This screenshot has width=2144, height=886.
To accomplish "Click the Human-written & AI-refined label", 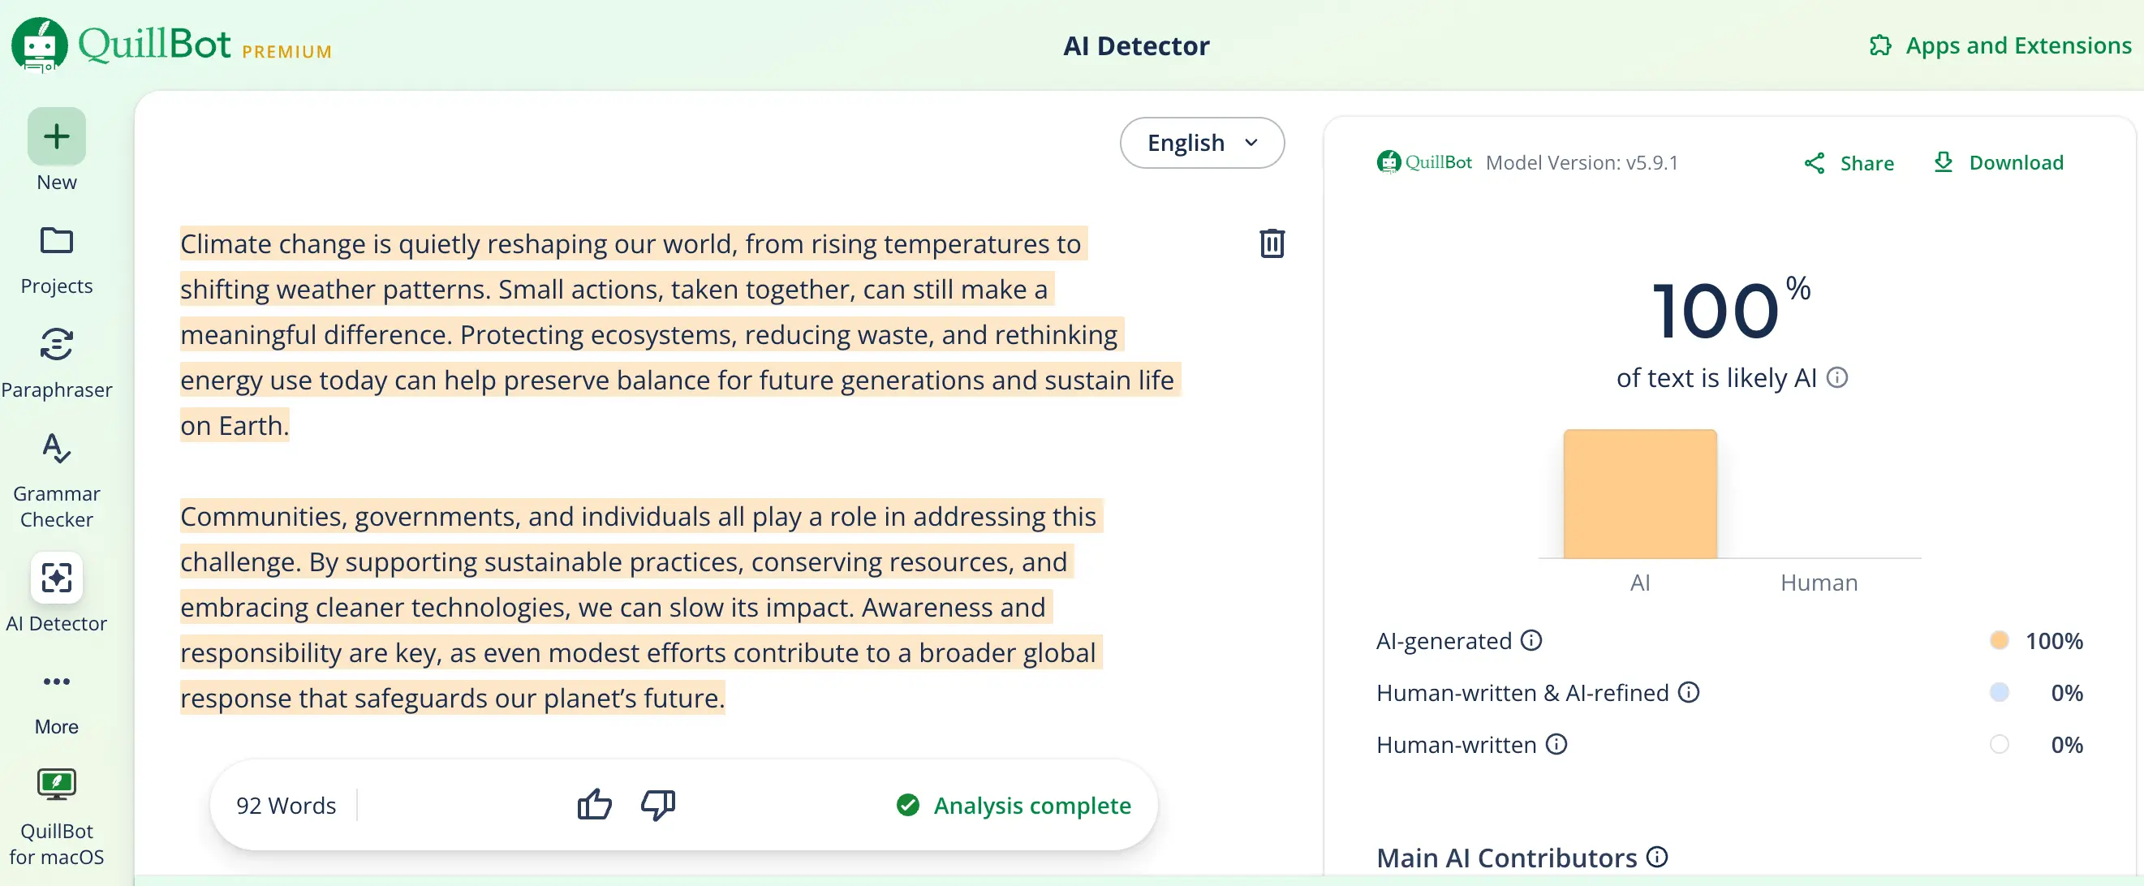I will tap(1522, 692).
